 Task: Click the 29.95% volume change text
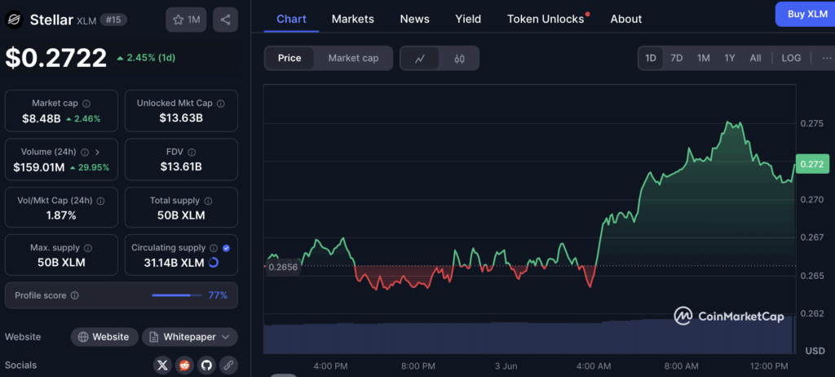tap(90, 167)
